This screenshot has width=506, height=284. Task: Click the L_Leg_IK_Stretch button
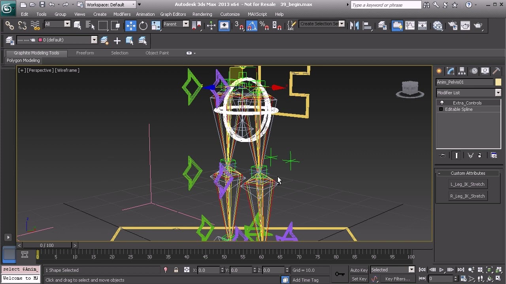click(467, 184)
